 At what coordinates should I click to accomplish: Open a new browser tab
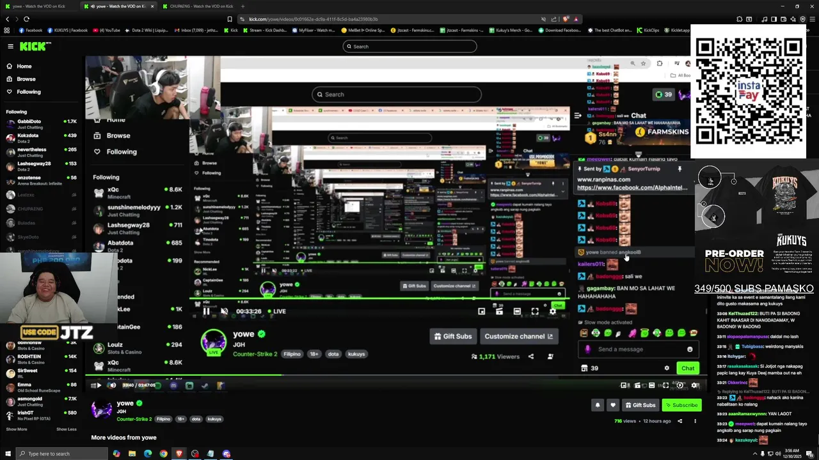pos(244,6)
